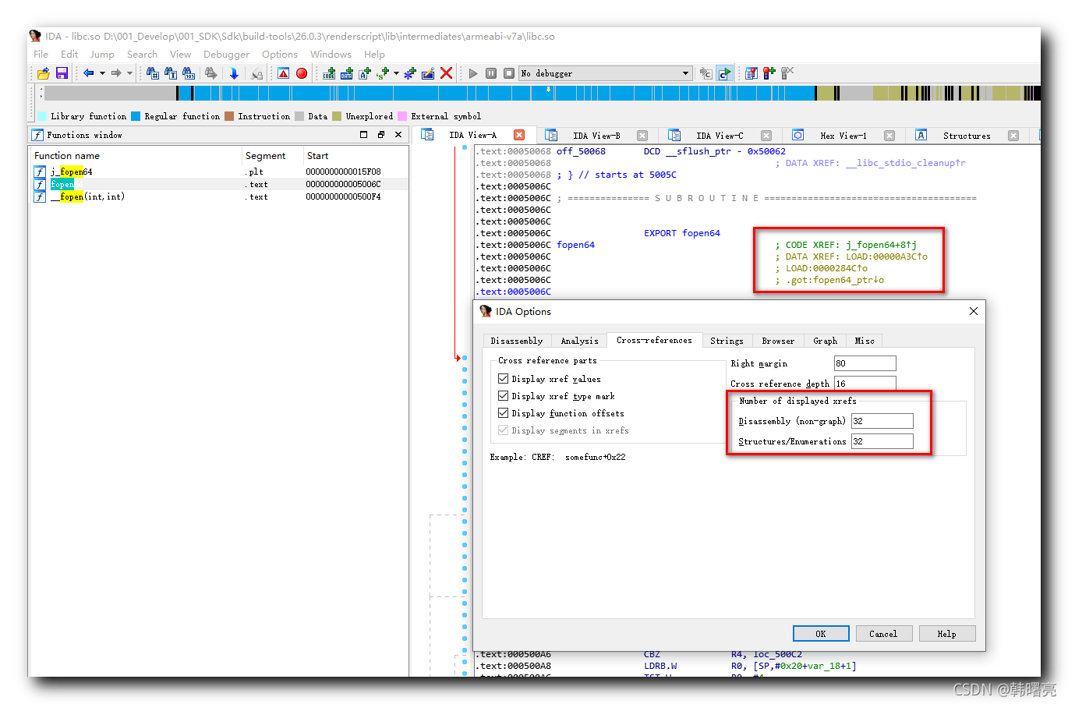Select the Misc tab in IDA Options

(x=865, y=341)
